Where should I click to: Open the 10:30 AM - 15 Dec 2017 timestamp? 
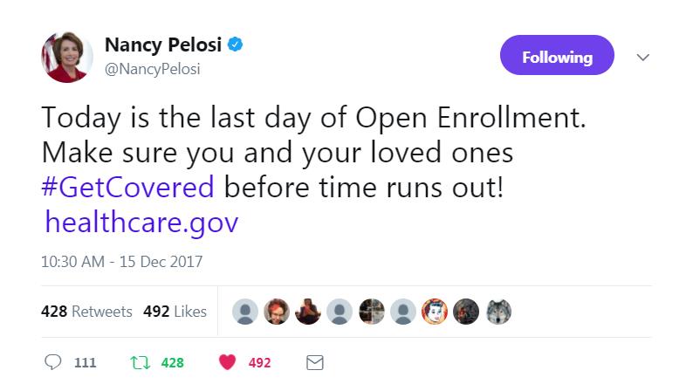coord(121,262)
